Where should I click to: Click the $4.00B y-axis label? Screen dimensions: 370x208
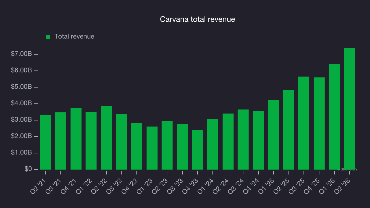tap(21, 103)
